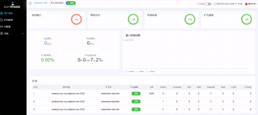258x115 pixels.
Task: Click the 用户面板 dashboard sidebar icon
Action: pyautogui.click(x=2, y=13)
